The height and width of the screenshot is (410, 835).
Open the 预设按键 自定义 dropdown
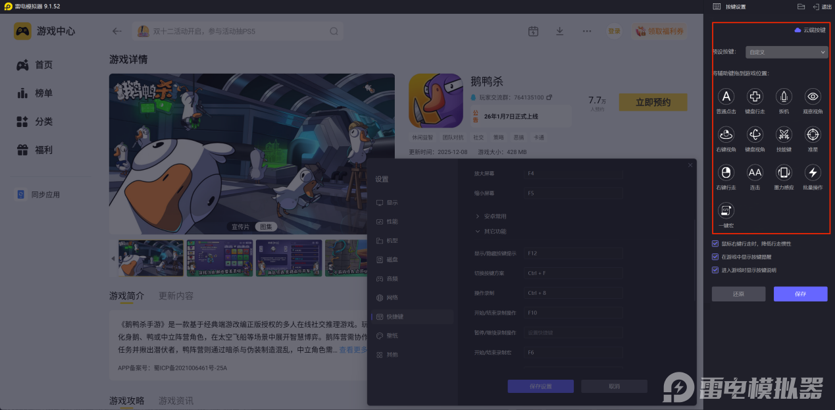pos(786,52)
